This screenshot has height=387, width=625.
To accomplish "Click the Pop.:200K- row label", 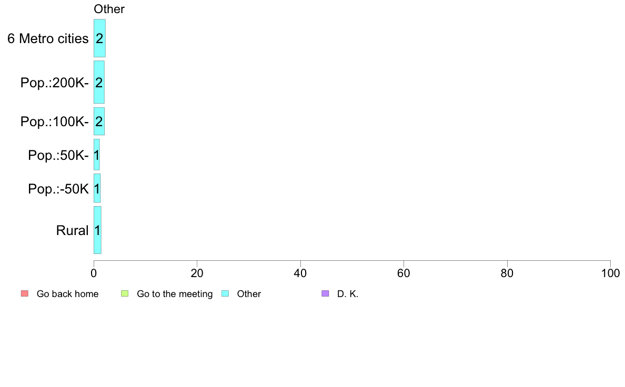I will click(x=54, y=83).
